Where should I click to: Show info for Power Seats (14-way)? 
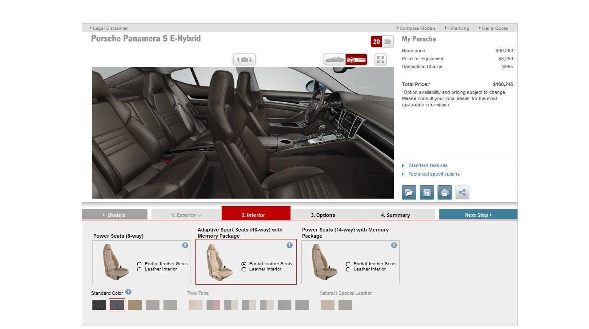394,245
